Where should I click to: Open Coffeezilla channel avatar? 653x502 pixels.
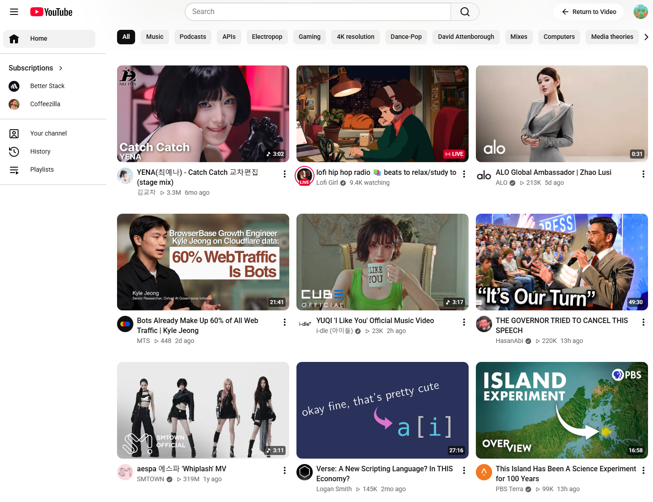[14, 104]
